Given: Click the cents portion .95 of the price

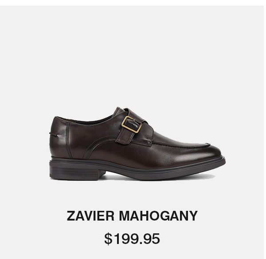Looking at the screenshot, I should [149, 239].
